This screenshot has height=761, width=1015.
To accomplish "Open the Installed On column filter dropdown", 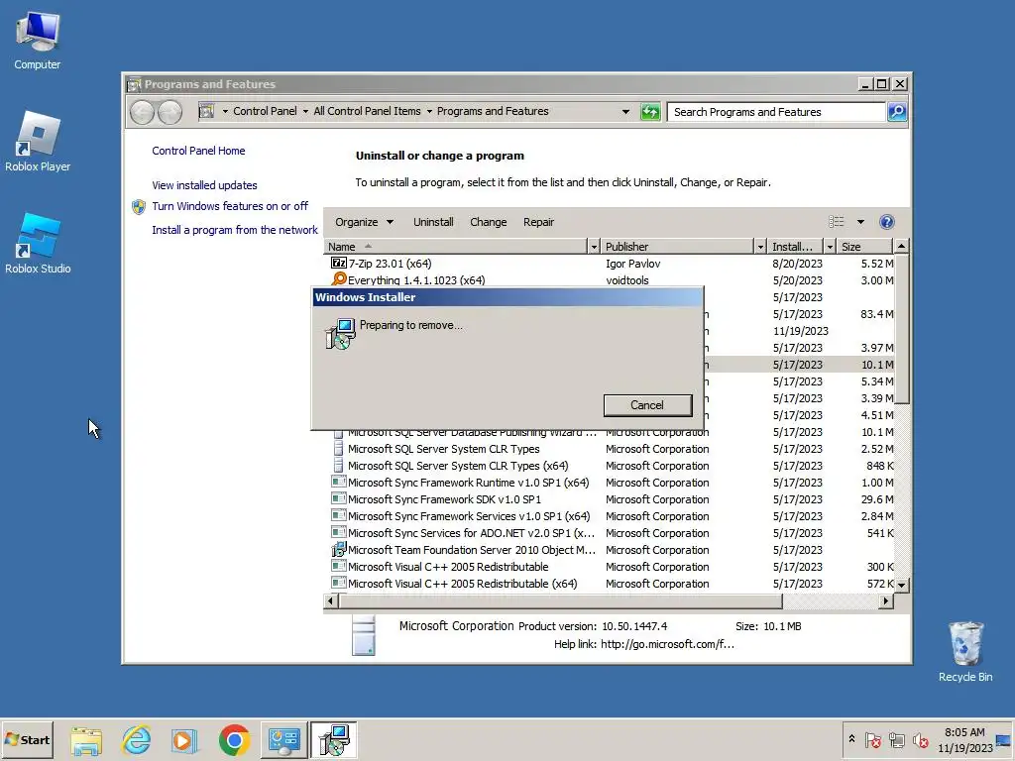I will tap(830, 247).
